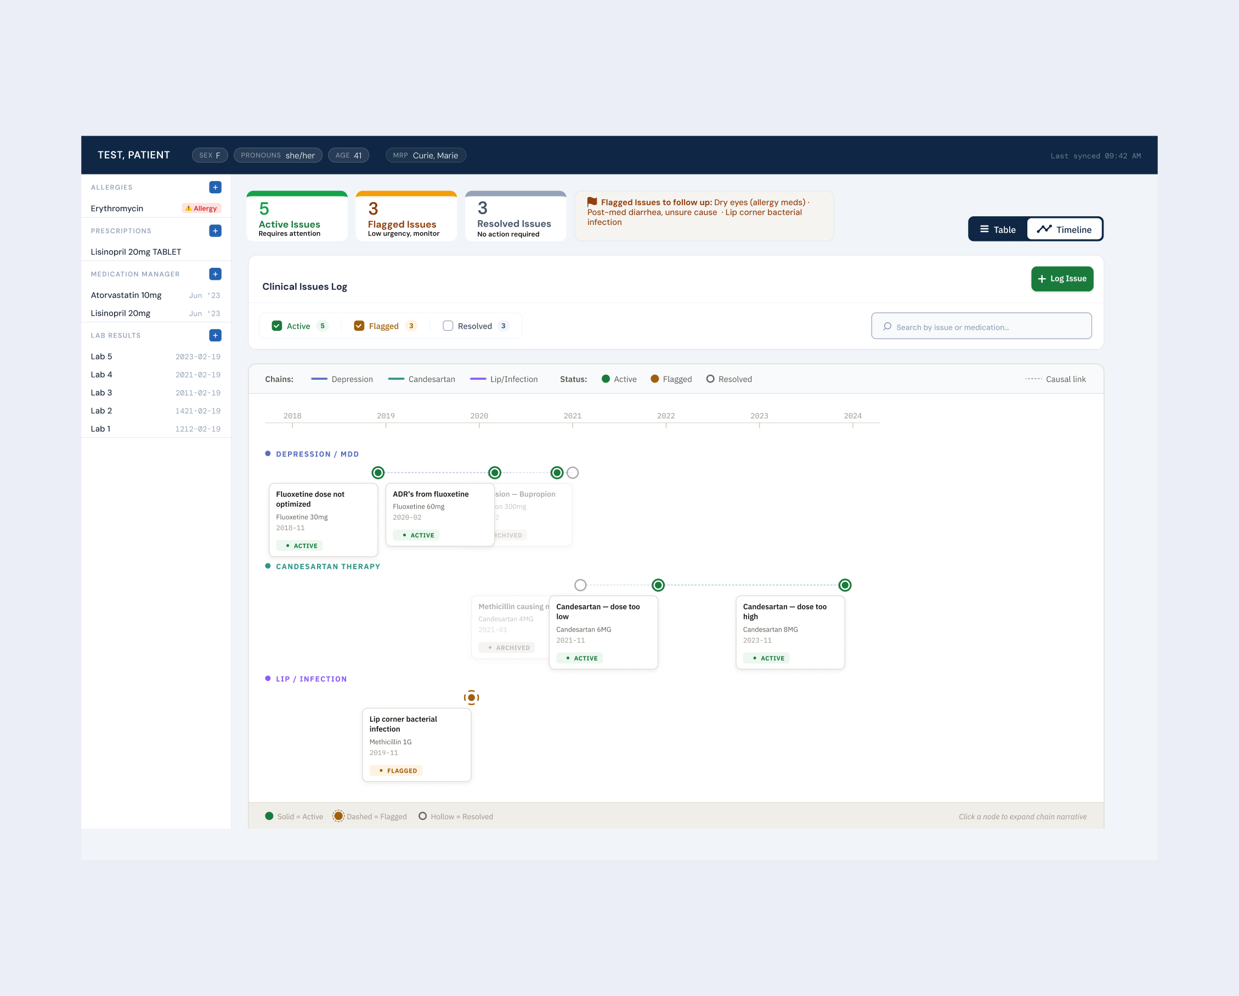Click the flag icon in follow-up banner
Image resolution: width=1239 pixels, height=996 pixels.
(x=592, y=202)
